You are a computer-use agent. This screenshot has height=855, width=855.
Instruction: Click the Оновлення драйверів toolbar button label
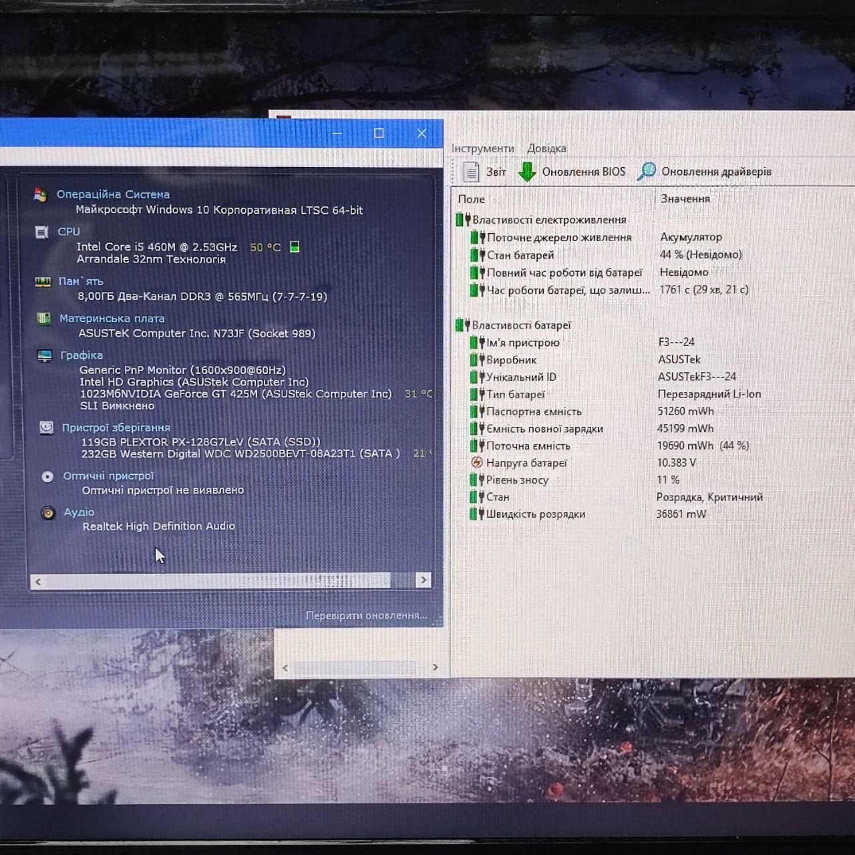click(716, 172)
